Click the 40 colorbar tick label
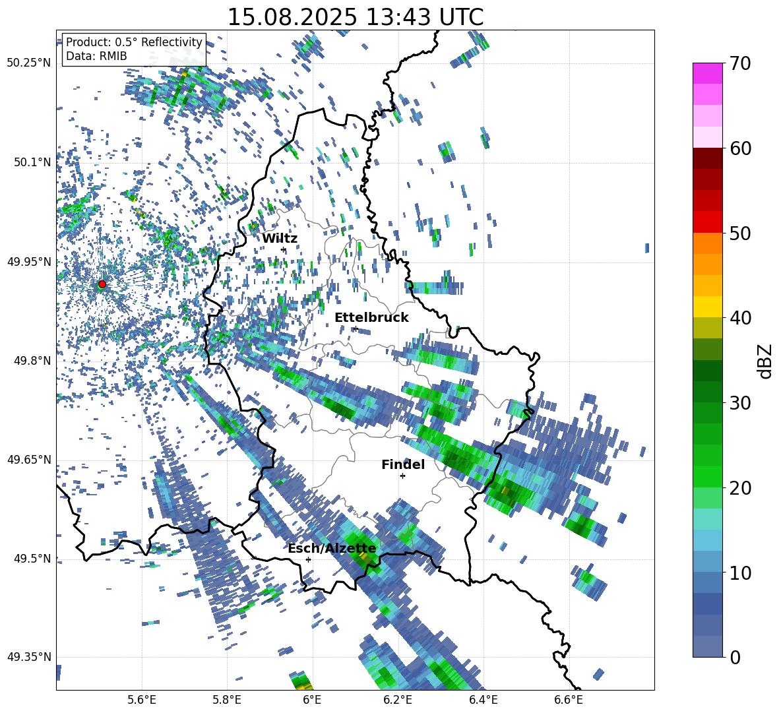The image size is (781, 713). tap(741, 318)
